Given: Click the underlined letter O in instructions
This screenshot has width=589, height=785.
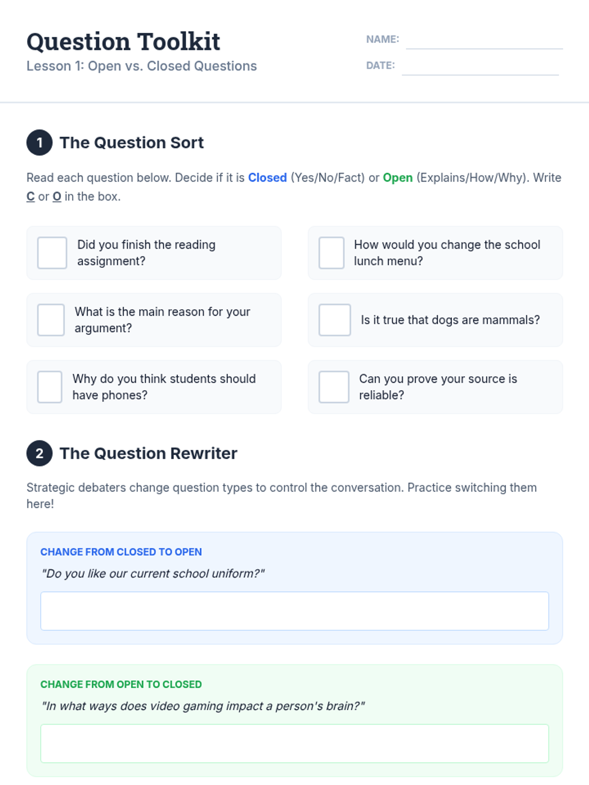Looking at the screenshot, I should [57, 197].
